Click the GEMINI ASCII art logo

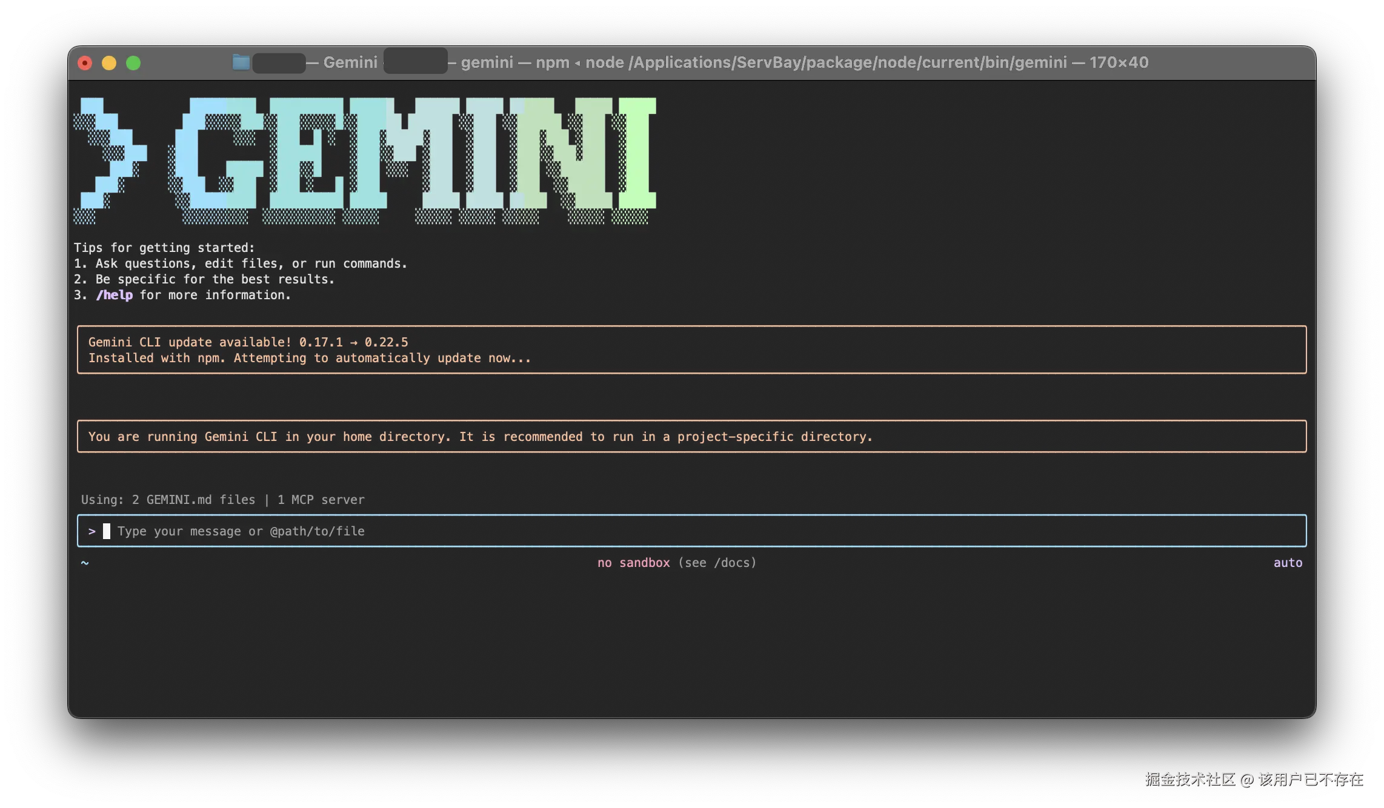(365, 161)
